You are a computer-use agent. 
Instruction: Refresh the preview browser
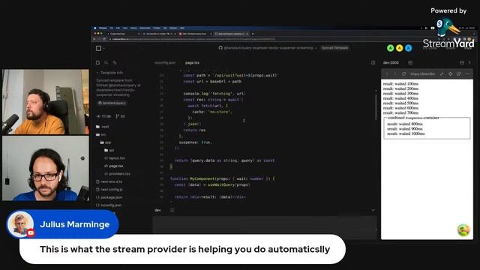(x=403, y=74)
